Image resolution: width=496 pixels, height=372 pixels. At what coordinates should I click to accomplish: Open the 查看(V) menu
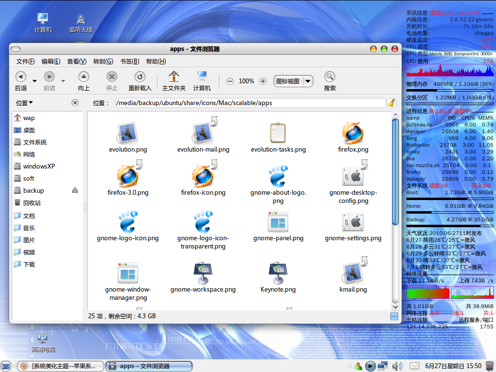pos(77,62)
